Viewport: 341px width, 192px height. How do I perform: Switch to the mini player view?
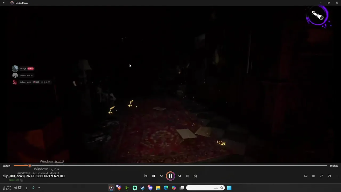(329, 176)
